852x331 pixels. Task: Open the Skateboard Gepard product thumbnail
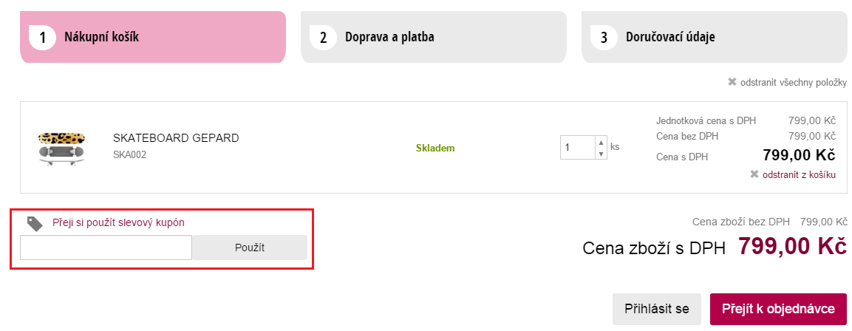(61, 147)
